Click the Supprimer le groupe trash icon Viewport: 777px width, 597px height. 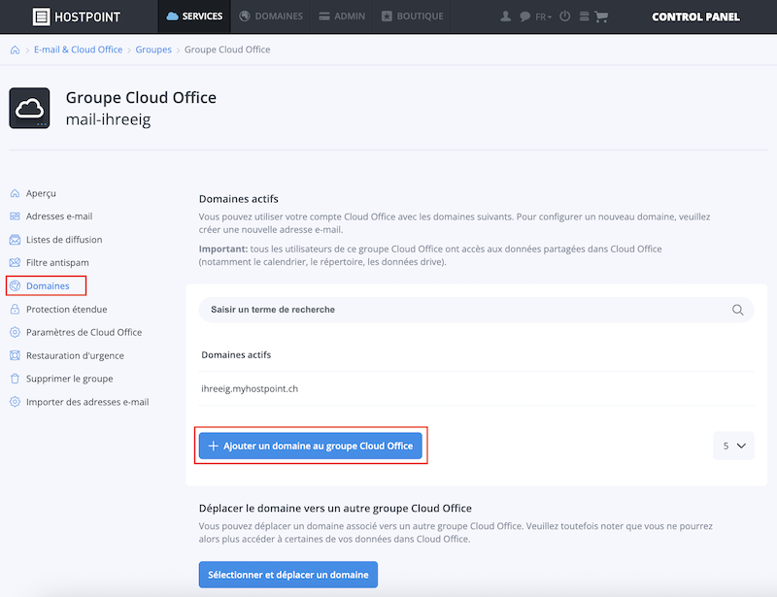click(15, 379)
